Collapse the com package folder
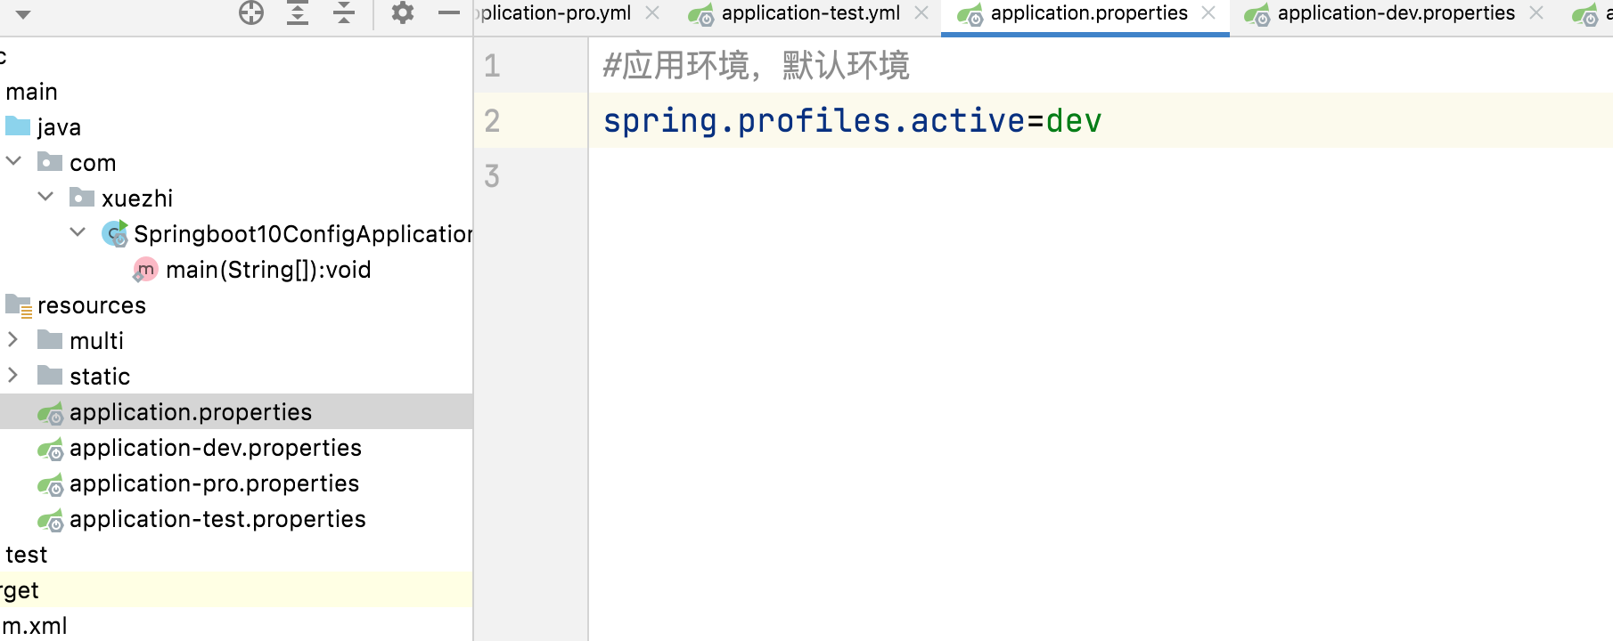The height and width of the screenshot is (641, 1613). coord(14,161)
